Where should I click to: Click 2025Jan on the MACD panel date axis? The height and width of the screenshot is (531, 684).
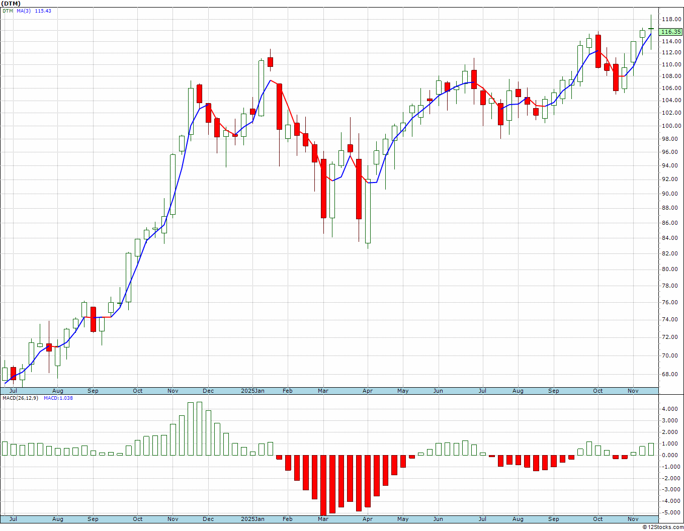click(x=252, y=519)
